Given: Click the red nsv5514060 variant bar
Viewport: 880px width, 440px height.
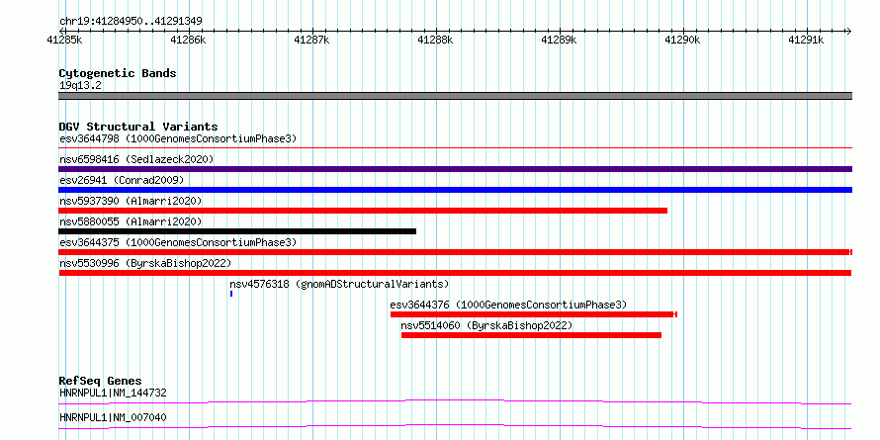Looking at the screenshot, I should click(531, 335).
